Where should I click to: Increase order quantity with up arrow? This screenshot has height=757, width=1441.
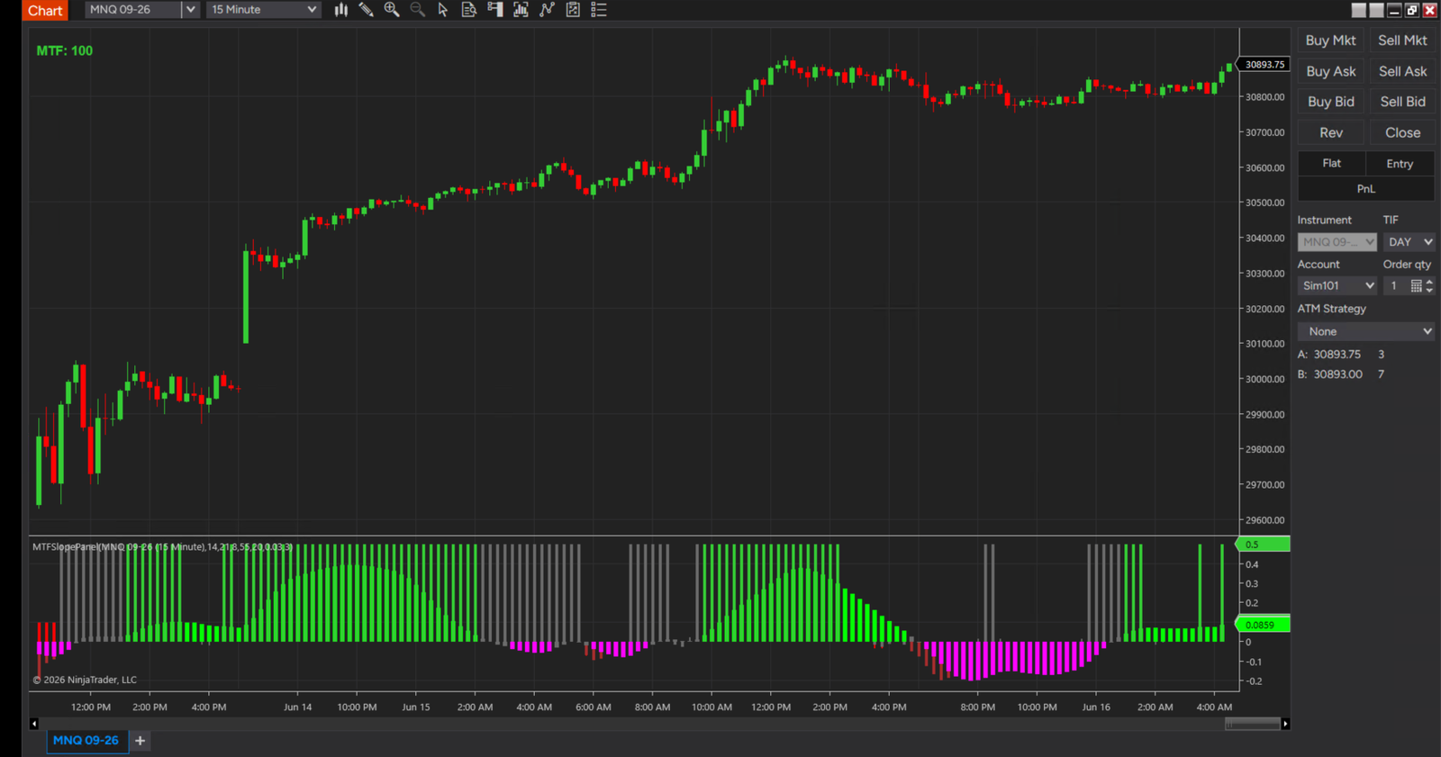pyautogui.click(x=1429, y=282)
